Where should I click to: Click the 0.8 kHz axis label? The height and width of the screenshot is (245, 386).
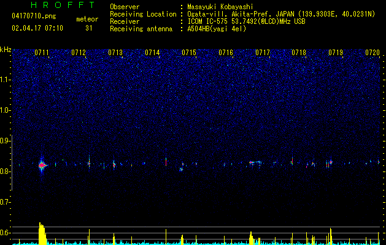tap(5, 171)
